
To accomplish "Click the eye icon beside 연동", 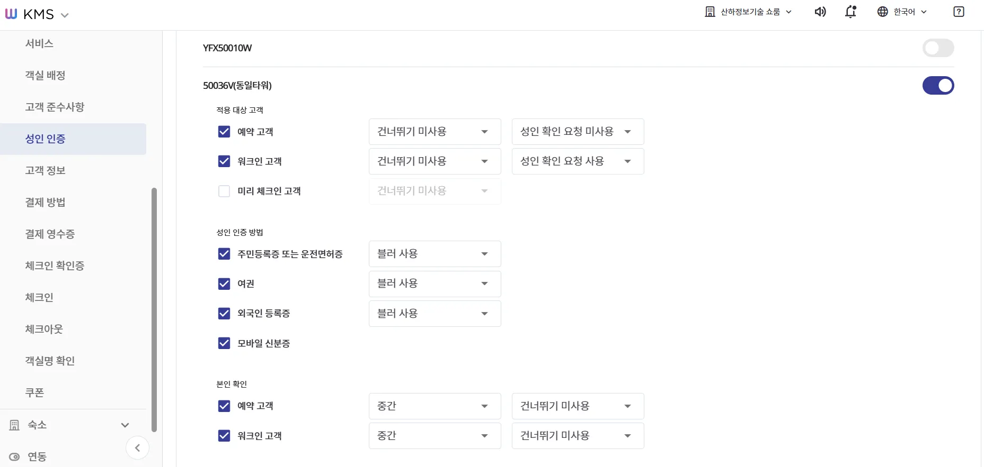I will pos(14,457).
